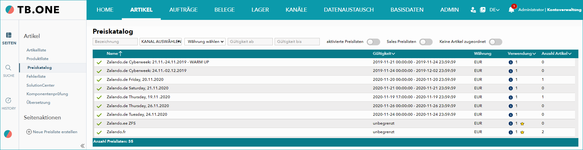Sort by Verwendung column header

[x=522, y=54]
